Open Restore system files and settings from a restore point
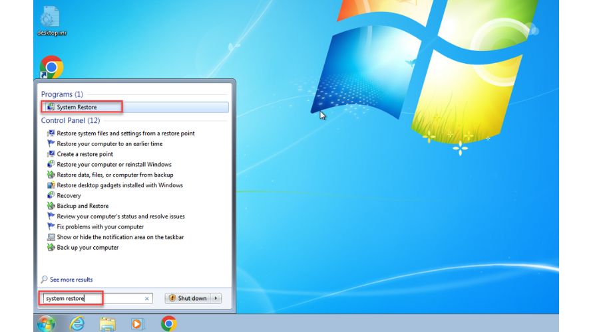599x332 pixels. coord(126,133)
